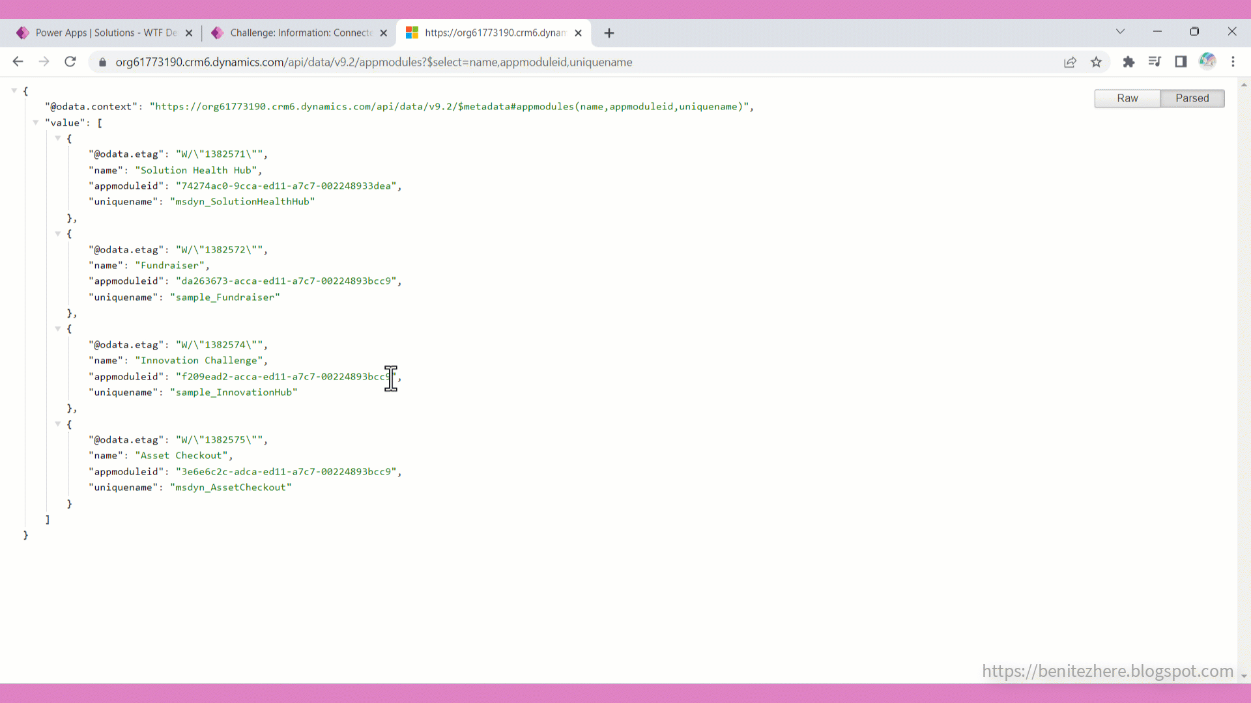Screen dimensions: 1251x703
Task: Collapse the root JSON object
Action: click(14, 90)
